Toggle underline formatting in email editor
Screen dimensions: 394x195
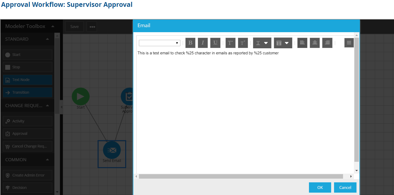point(215,43)
